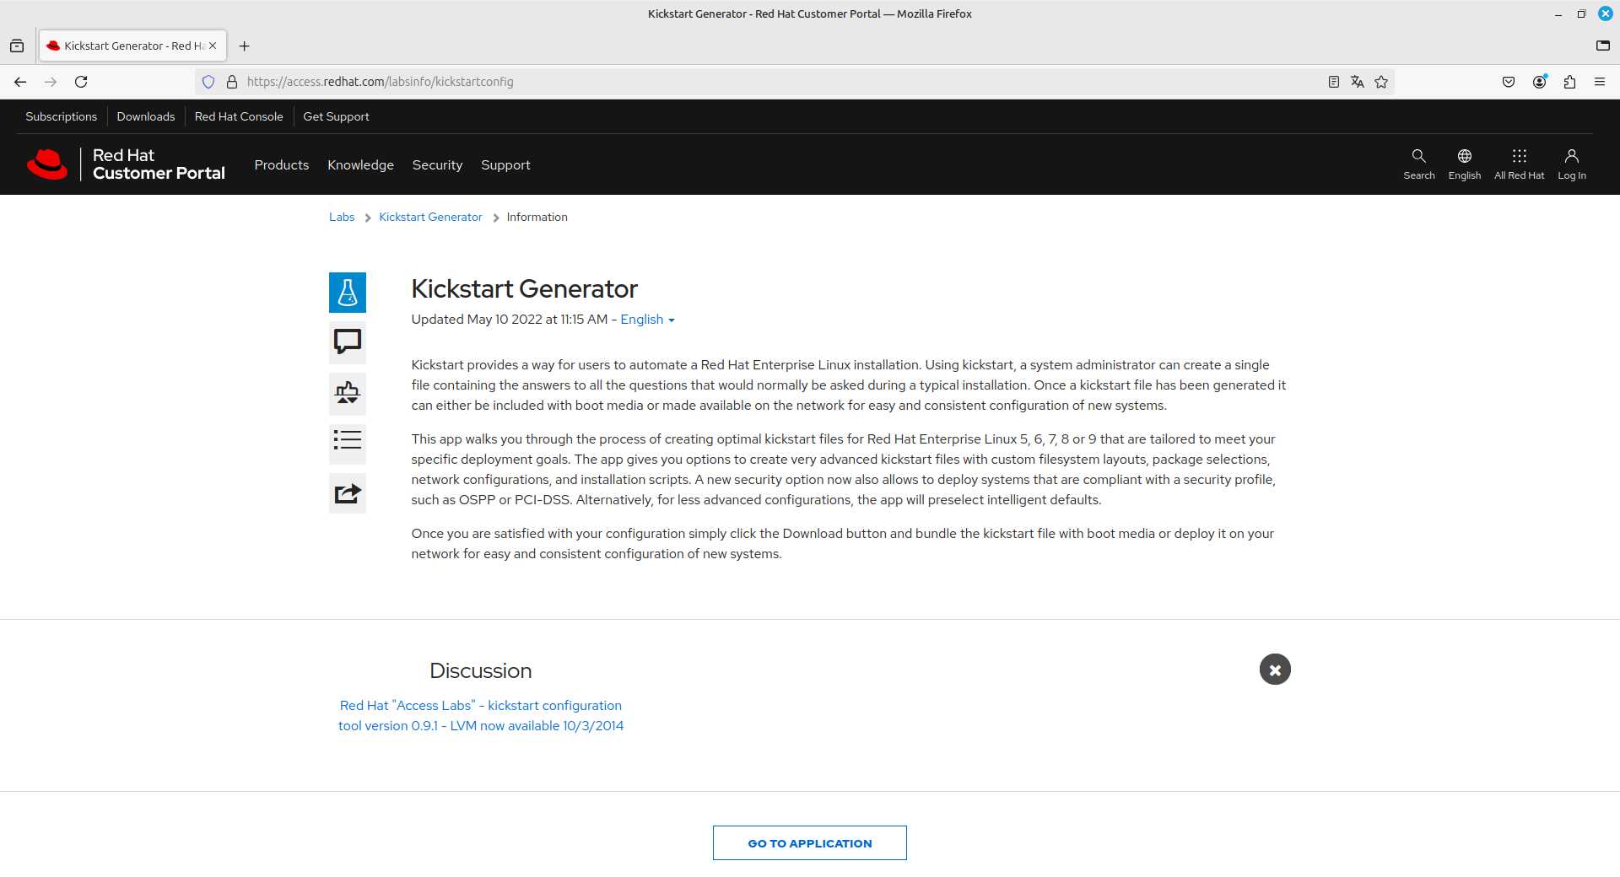Dismiss discussion with round X button
The width and height of the screenshot is (1620, 877).
[x=1275, y=670]
